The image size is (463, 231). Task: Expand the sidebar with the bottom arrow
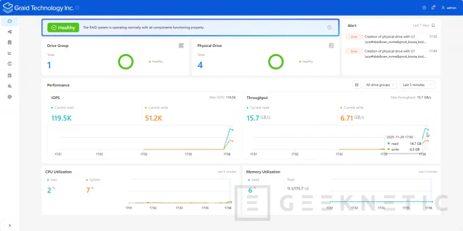(9, 224)
